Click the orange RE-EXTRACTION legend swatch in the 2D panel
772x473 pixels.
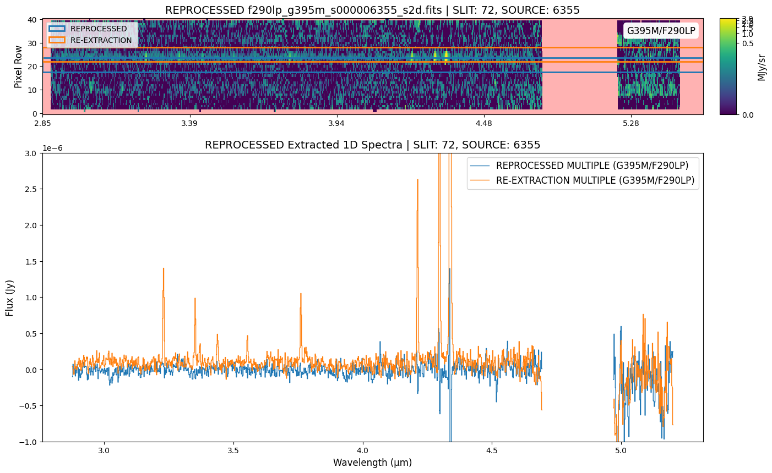tap(57, 40)
